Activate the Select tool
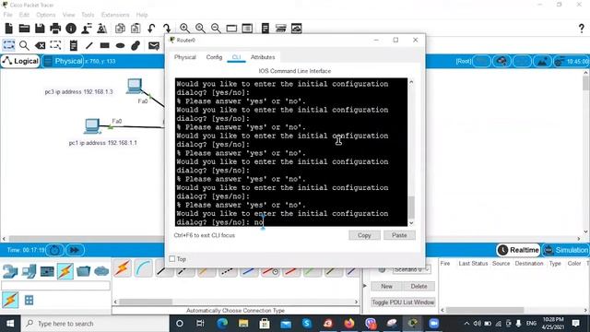The image size is (590, 332). pos(8,45)
